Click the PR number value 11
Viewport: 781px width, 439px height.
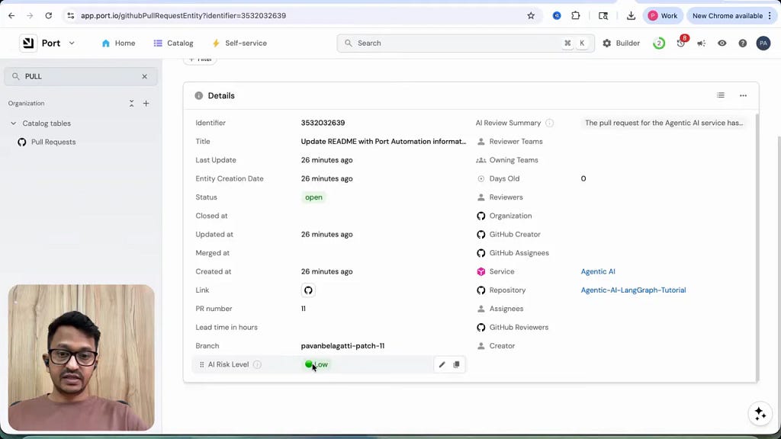coord(304,309)
